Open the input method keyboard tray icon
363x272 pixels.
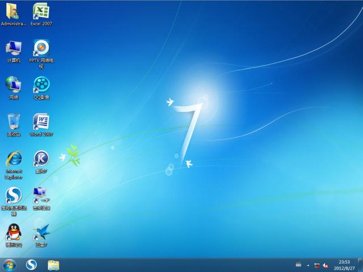tap(299, 265)
